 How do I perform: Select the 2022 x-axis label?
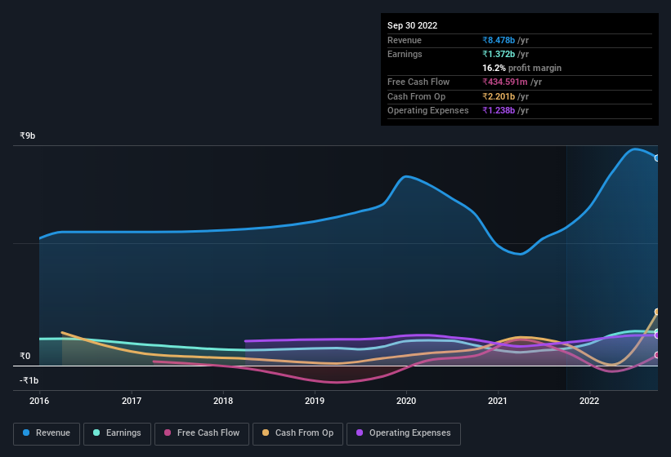click(x=589, y=401)
